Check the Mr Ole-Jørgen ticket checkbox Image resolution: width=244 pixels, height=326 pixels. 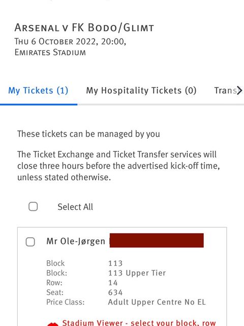coord(30,242)
